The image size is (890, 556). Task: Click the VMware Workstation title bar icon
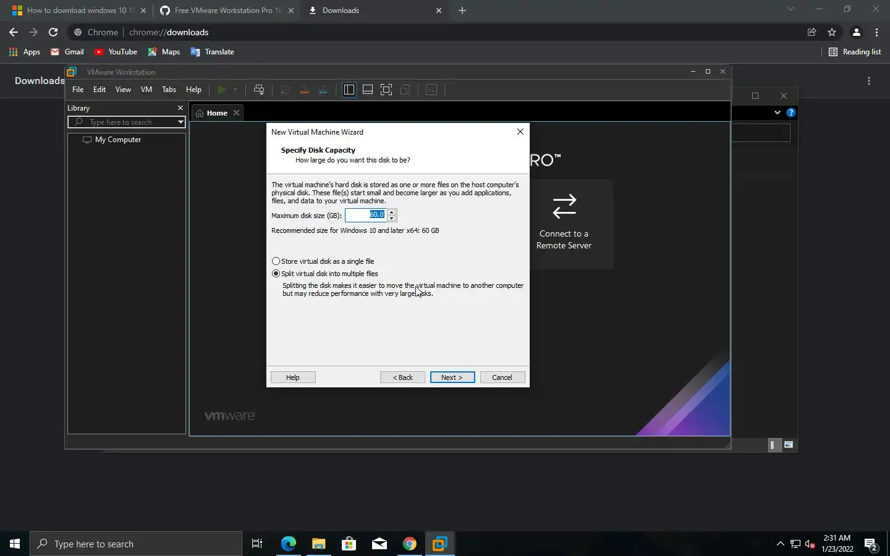pos(72,72)
